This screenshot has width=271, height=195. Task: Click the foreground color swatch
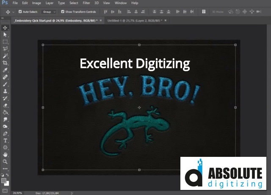[4, 180]
